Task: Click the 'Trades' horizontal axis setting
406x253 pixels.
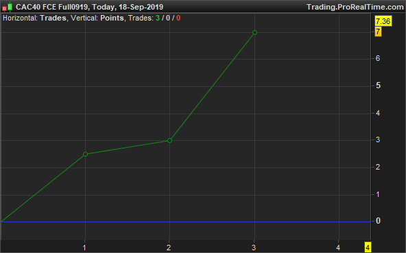Action: click(x=53, y=18)
